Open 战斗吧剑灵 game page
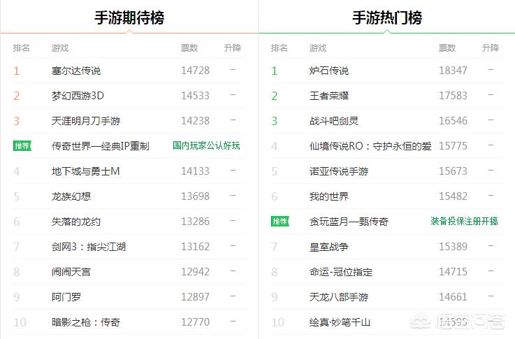This screenshot has width=515, height=339. click(334, 121)
